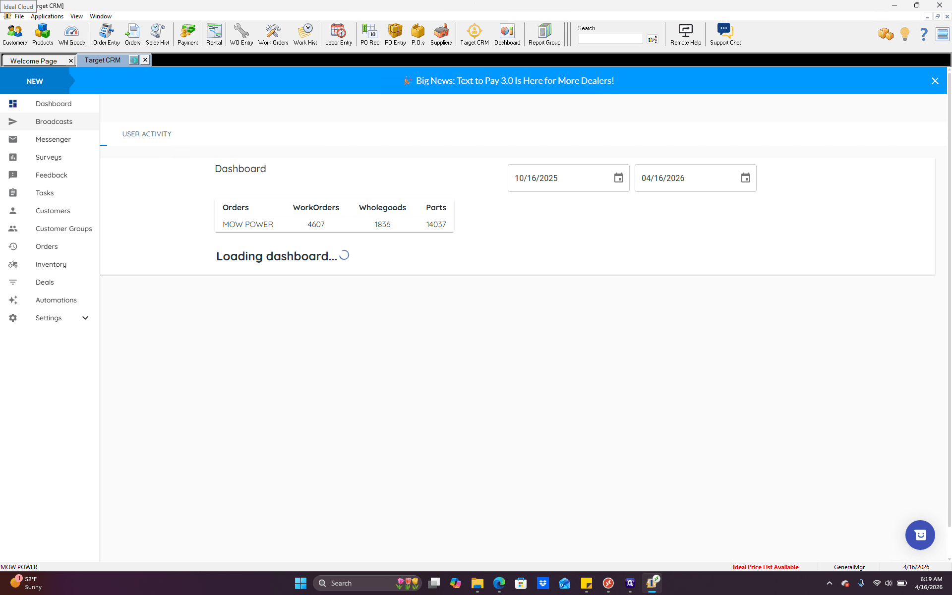Open the Window menu
952x595 pixels.
tap(101, 16)
